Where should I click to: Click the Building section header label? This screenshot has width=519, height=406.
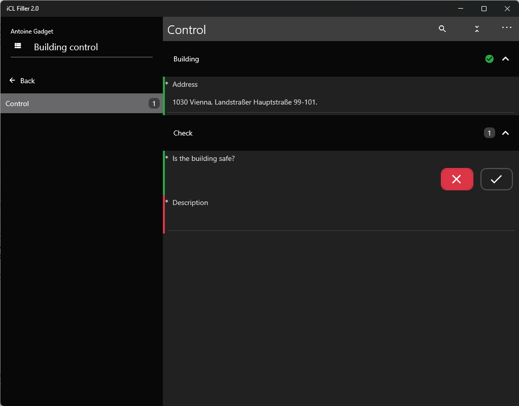(x=186, y=59)
